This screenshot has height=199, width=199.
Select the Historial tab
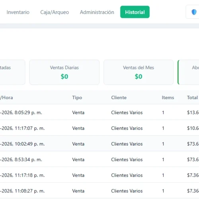pyautogui.click(x=135, y=12)
